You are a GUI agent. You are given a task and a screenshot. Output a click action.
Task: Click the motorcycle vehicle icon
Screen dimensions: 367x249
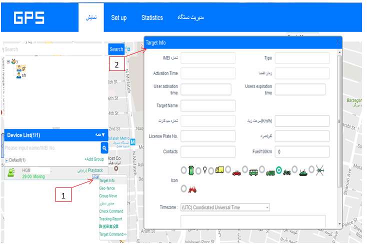click(x=287, y=172)
